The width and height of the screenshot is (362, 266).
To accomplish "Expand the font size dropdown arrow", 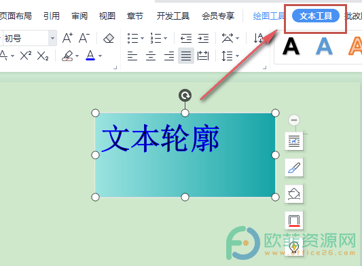I will pyautogui.click(x=53, y=38).
